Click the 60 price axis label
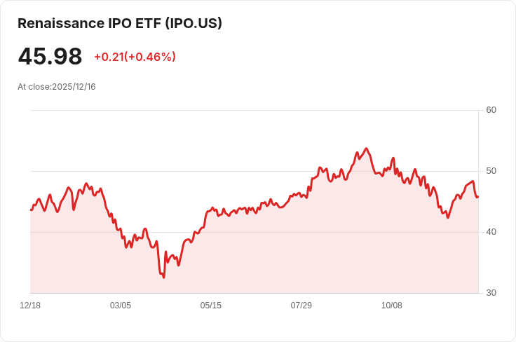The image size is (516, 342). (491, 110)
